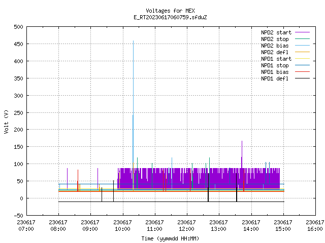Click the 14:00 x-axis time label

click(251, 229)
